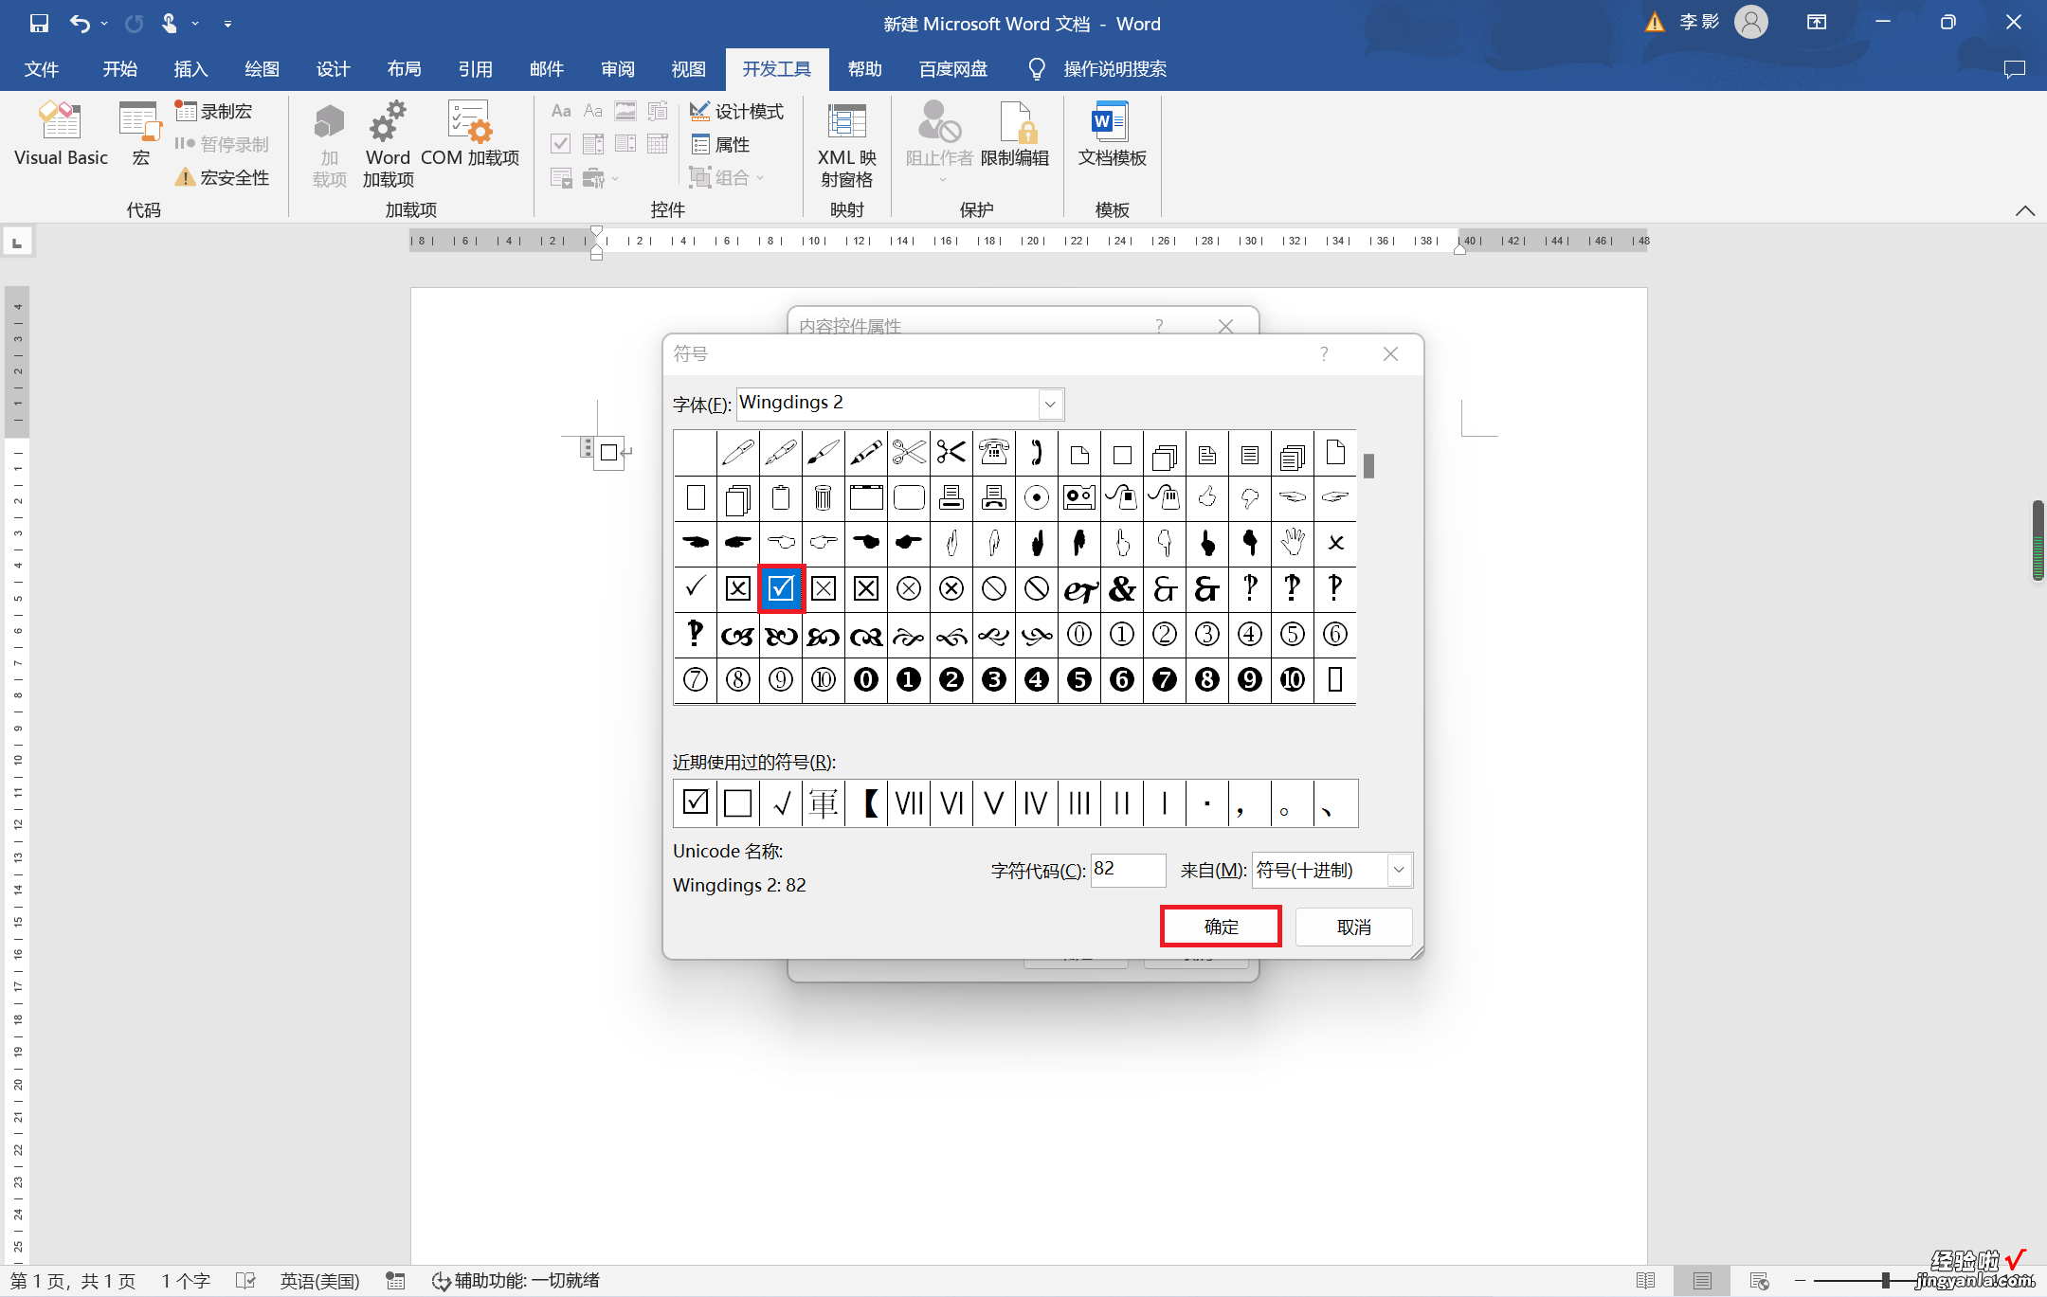Viewport: 2047px width, 1297px height.
Task: Open Ribbon Display Options button
Action: (1817, 23)
